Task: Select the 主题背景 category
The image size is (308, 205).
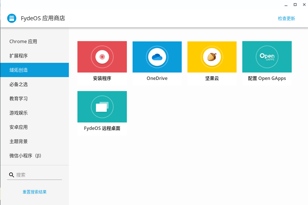Action: pyautogui.click(x=35, y=141)
